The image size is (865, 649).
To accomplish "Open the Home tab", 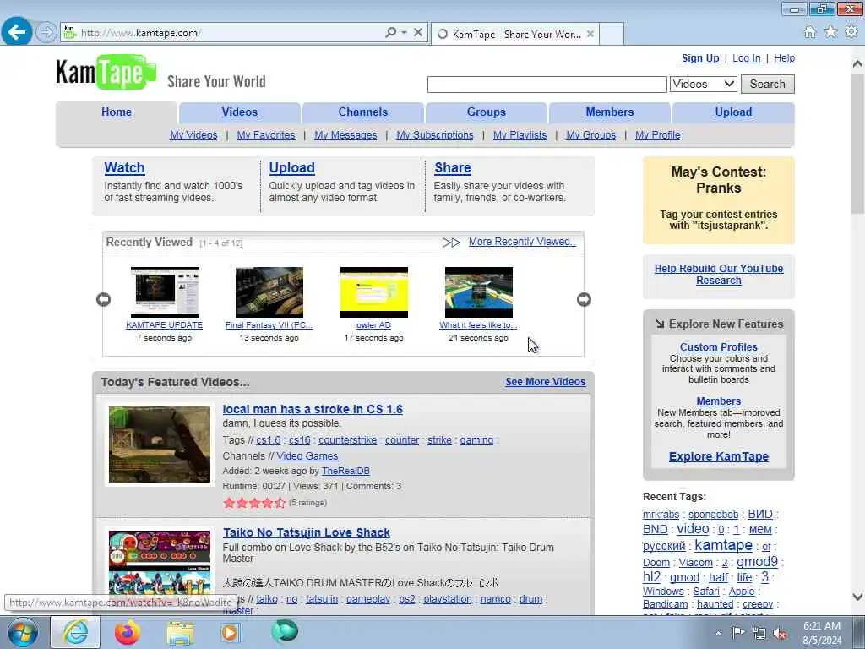I will pos(117,112).
